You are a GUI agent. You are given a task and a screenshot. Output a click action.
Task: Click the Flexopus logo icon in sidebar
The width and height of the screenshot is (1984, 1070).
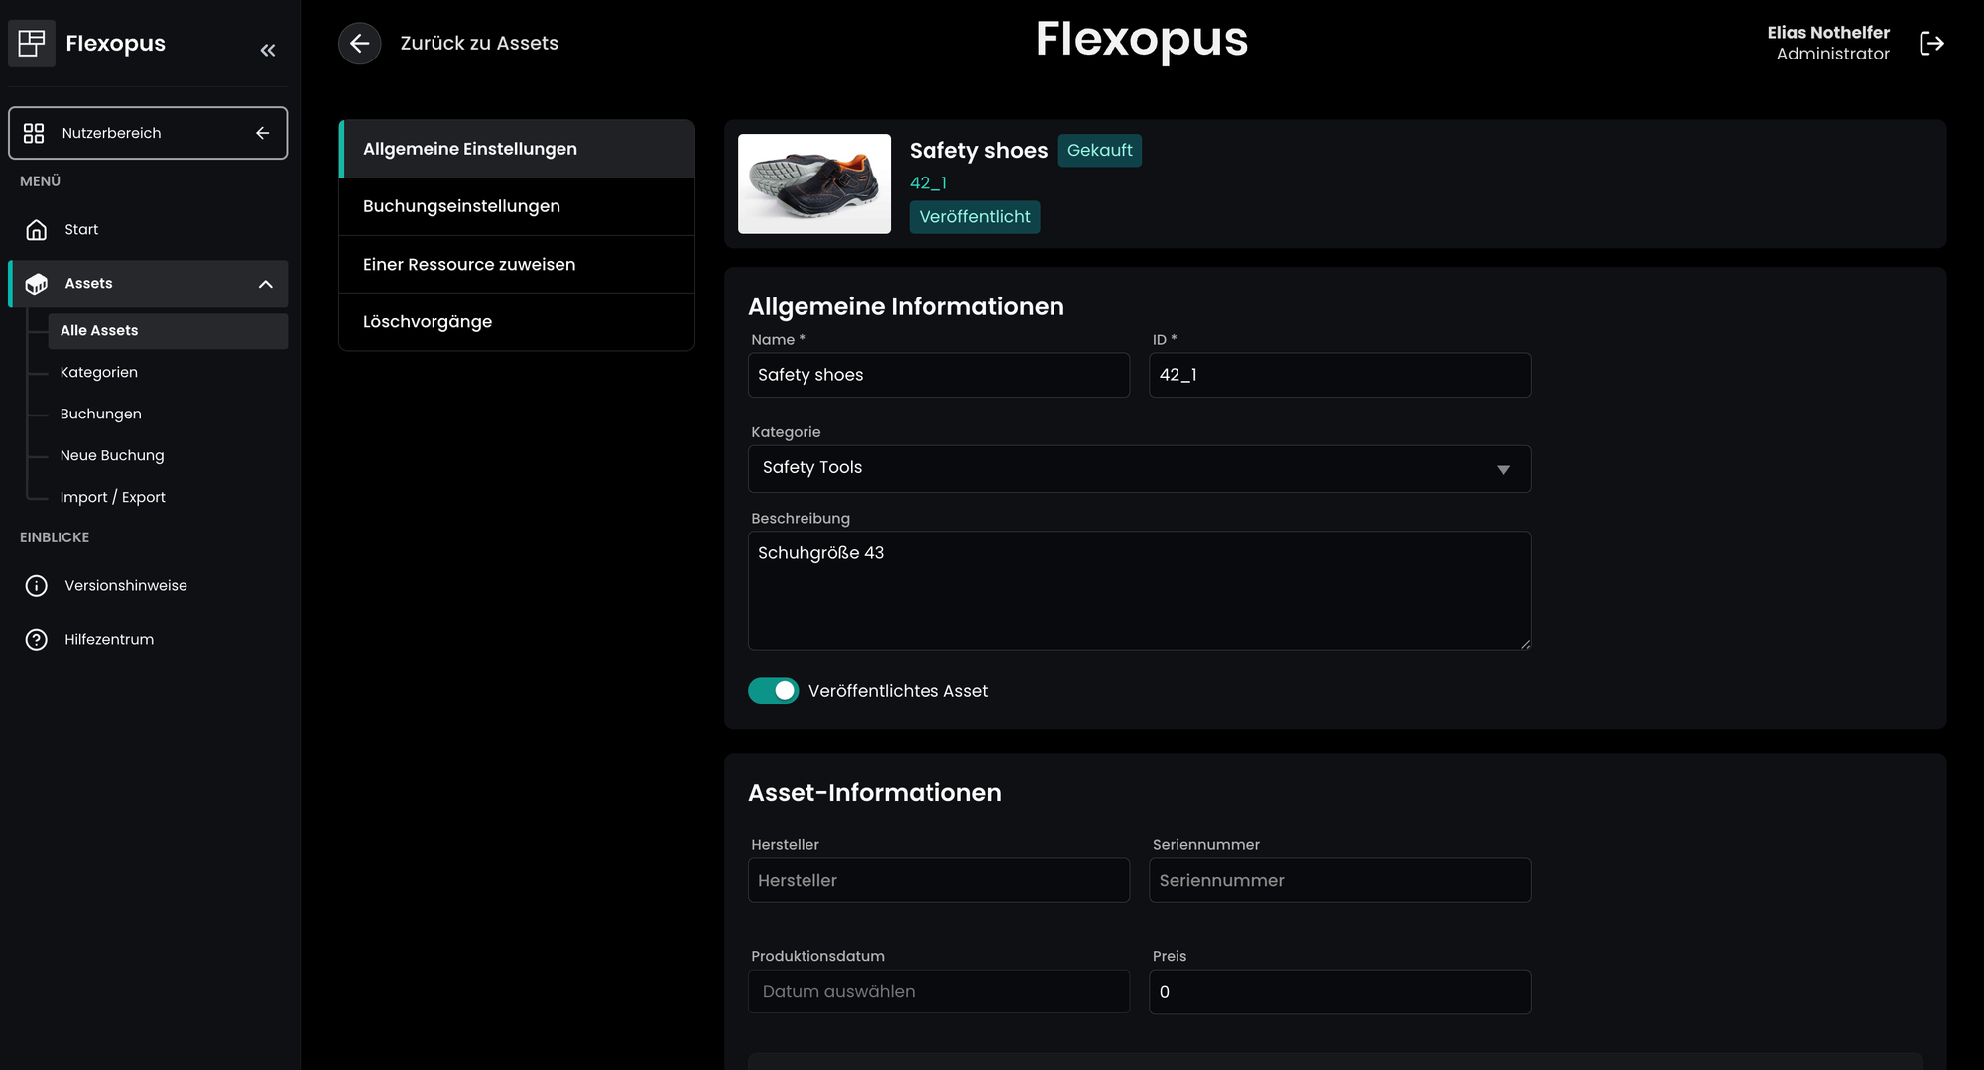(x=32, y=43)
